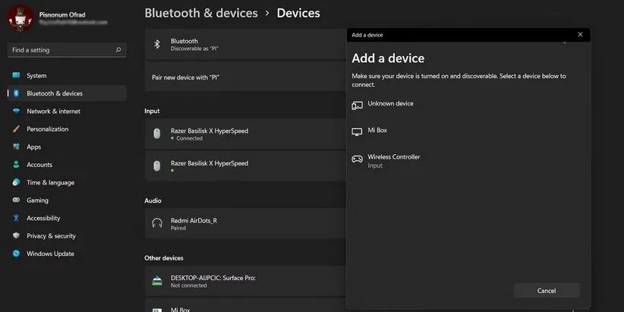The height and width of the screenshot is (312, 624).
Task: Click the Redmi AirDots headphones icon
Action: point(157,223)
